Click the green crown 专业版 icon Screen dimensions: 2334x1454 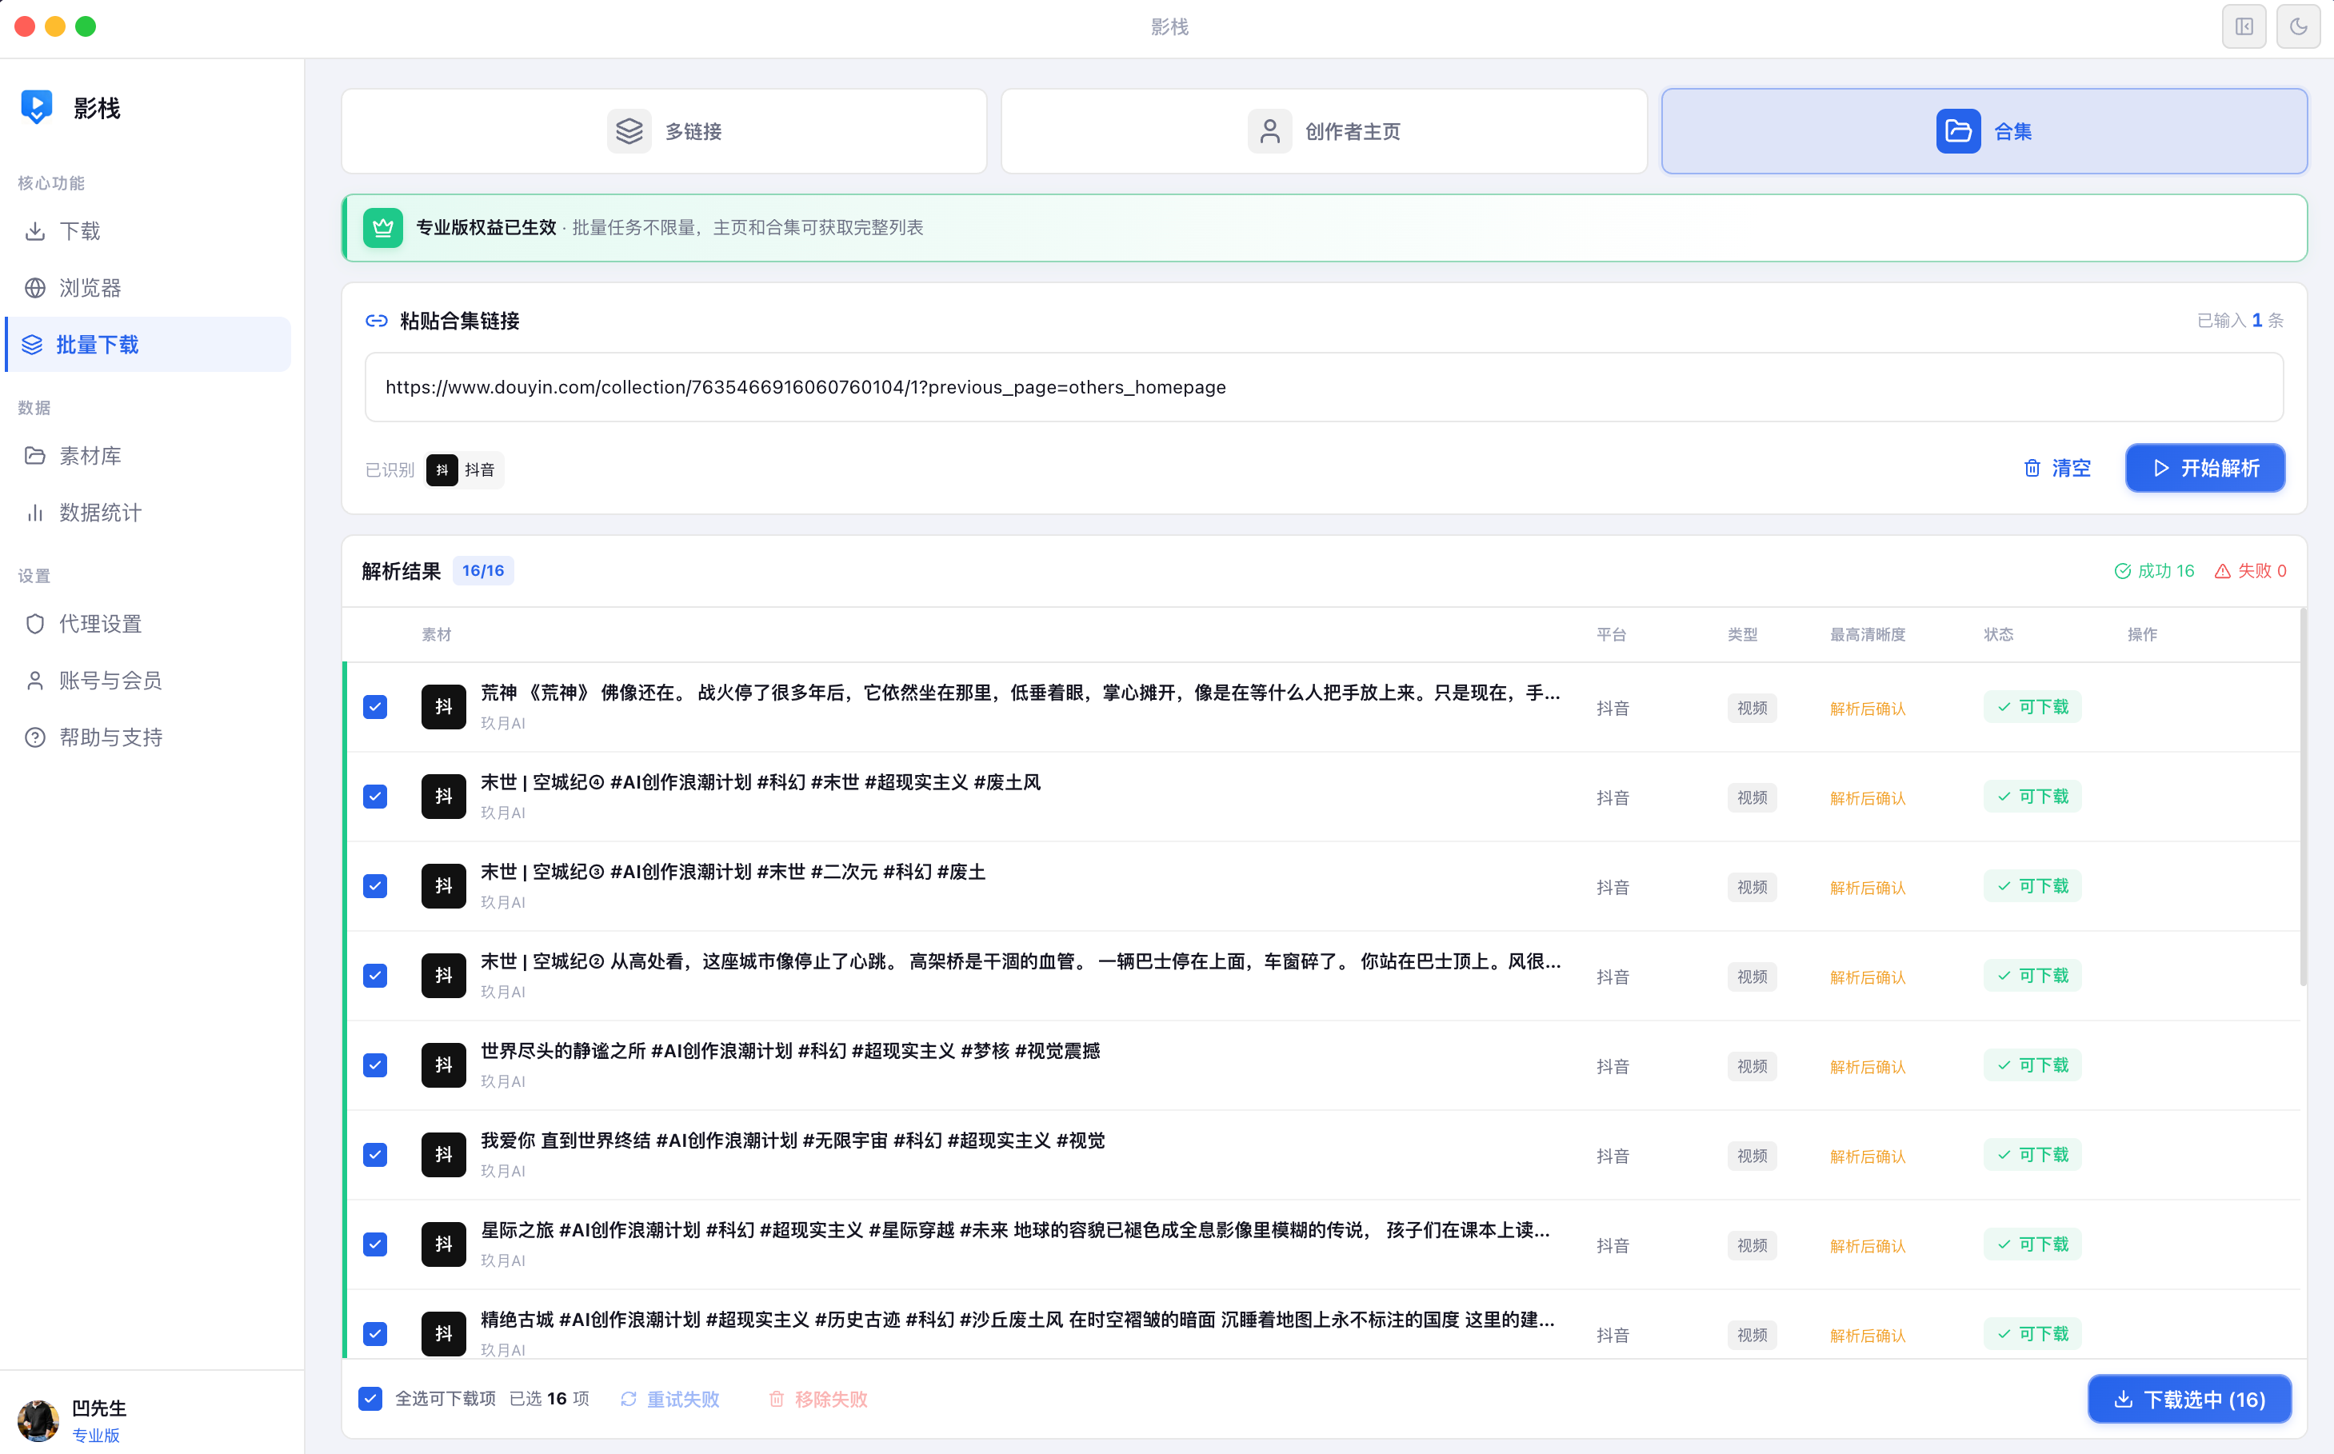coord(383,228)
